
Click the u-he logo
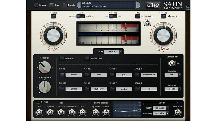(x=153, y=5)
